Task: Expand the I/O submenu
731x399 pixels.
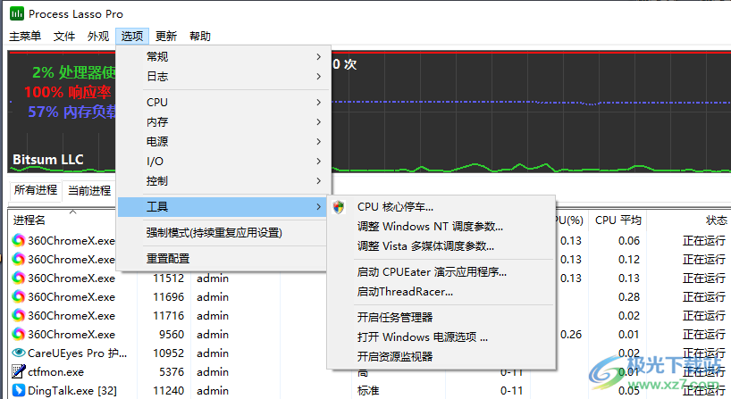Action: pyautogui.click(x=223, y=161)
